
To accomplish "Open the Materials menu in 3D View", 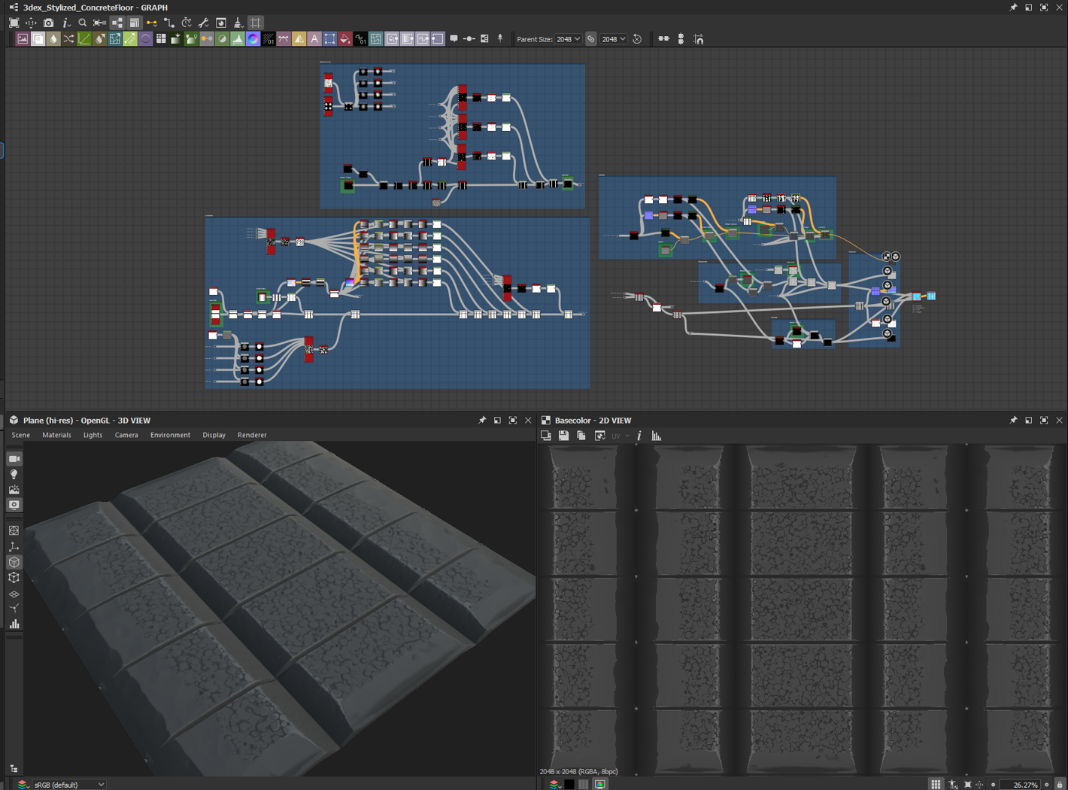I will click(56, 435).
